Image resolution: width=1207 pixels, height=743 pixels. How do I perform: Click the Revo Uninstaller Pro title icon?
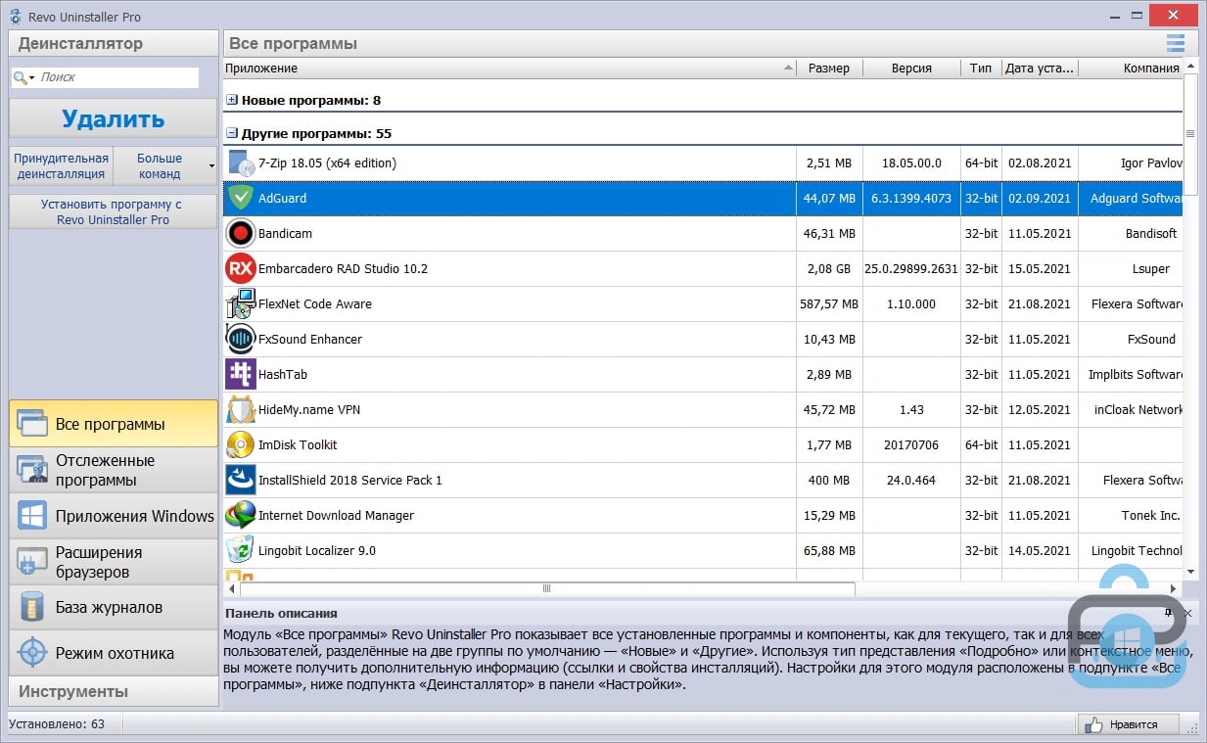(15, 15)
